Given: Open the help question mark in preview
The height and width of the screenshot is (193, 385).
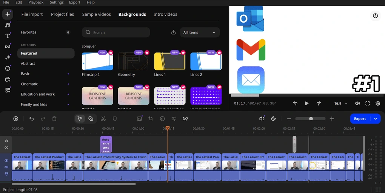Looking at the screenshot, I should (375, 16).
